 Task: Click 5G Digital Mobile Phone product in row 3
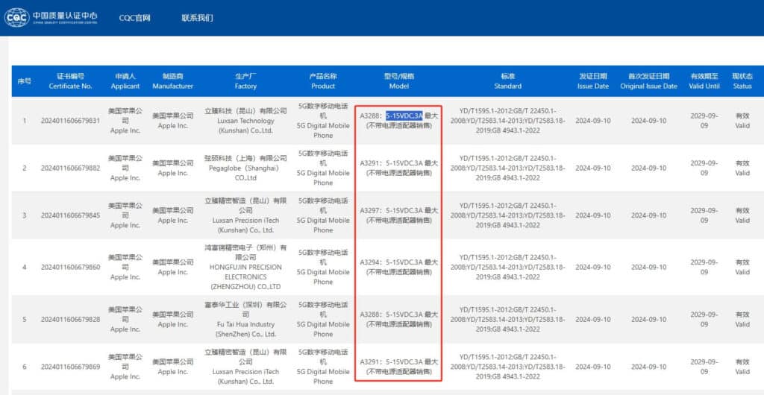pos(323,215)
